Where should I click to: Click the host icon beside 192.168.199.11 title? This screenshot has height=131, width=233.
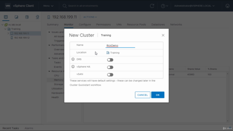pos(48,17)
